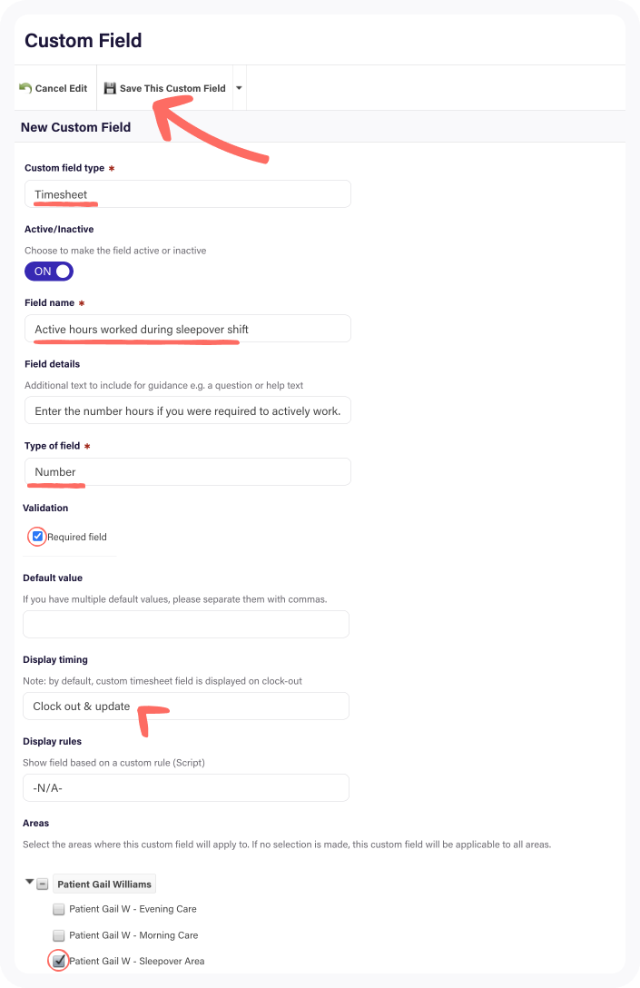Viewport: 640px width, 988px height.
Task: Edit the Field details text box
Action: pos(187,410)
